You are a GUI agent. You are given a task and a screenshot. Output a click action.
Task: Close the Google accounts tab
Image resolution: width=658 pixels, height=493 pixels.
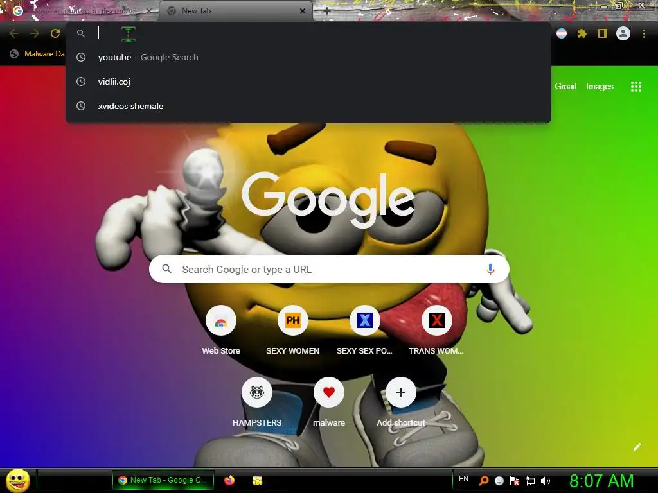coord(149,11)
